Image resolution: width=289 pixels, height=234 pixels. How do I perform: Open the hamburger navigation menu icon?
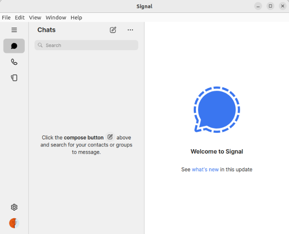(x=14, y=30)
